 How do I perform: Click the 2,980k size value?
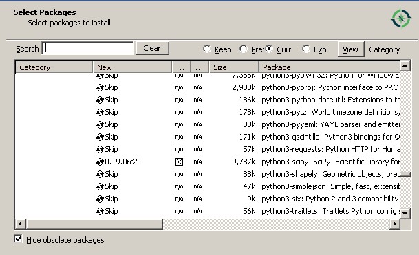(244, 87)
